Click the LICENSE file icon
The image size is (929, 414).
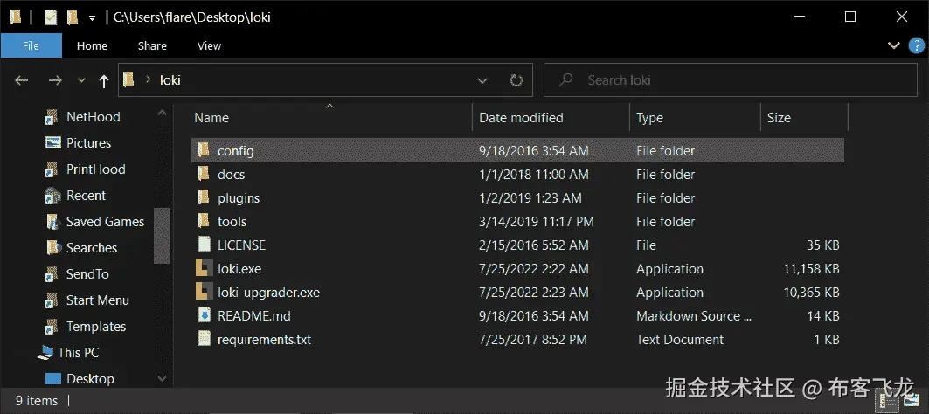[x=204, y=245]
